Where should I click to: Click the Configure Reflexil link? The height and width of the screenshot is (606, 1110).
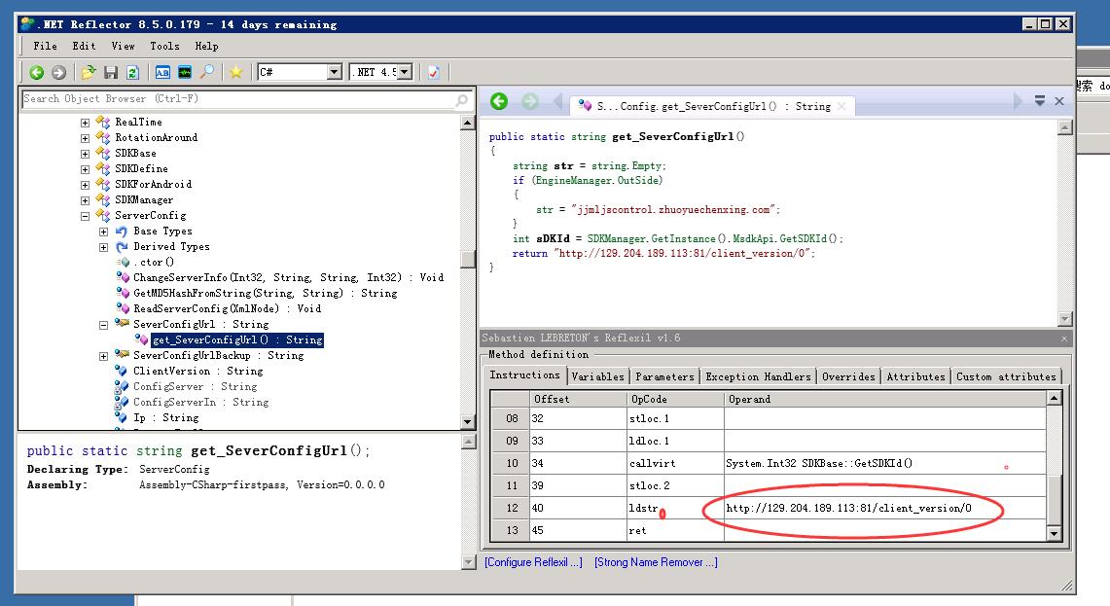[533, 562]
